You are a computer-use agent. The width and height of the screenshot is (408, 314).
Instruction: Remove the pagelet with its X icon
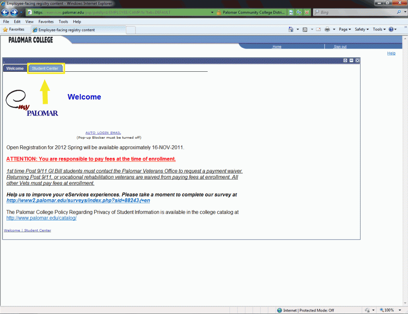click(x=357, y=60)
